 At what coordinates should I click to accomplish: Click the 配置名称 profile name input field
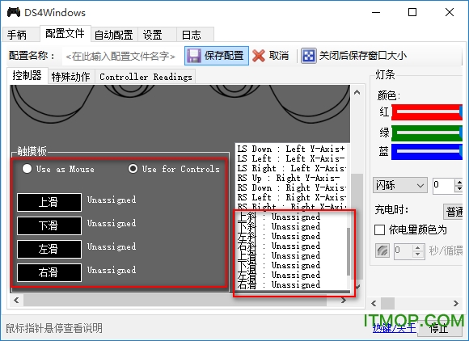[x=123, y=57]
